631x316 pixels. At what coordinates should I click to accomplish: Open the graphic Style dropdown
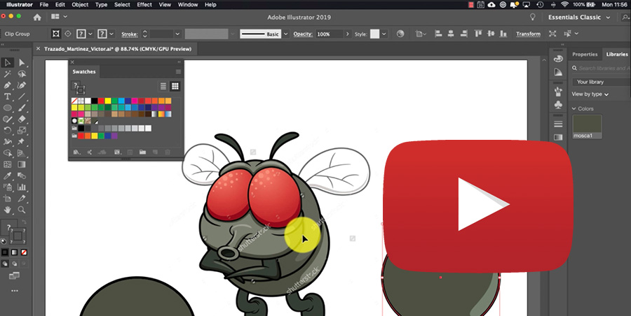click(384, 34)
